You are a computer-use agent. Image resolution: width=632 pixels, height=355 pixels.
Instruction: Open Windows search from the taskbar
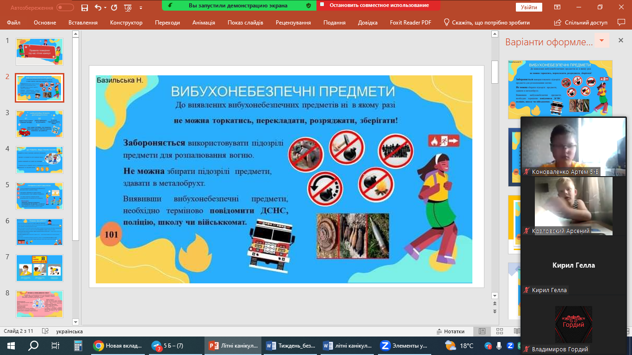click(x=33, y=345)
